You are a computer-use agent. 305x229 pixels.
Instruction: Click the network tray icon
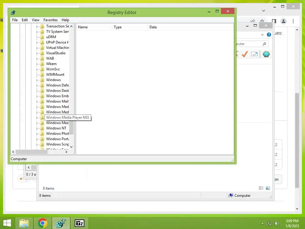270,223
